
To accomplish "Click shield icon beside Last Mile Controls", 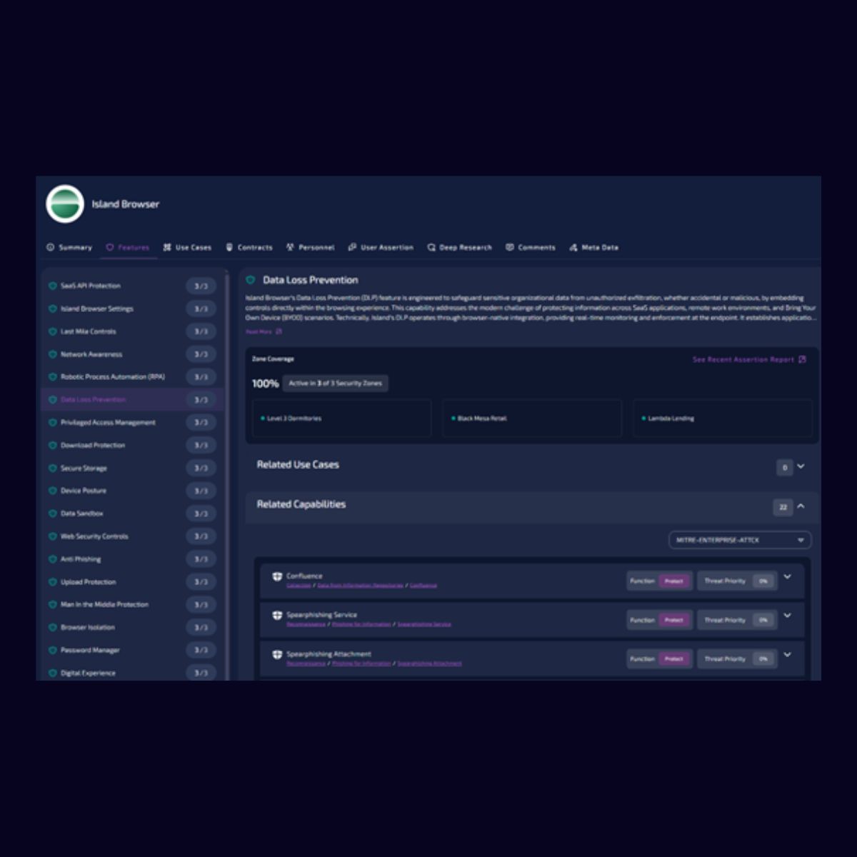I will click(52, 331).
